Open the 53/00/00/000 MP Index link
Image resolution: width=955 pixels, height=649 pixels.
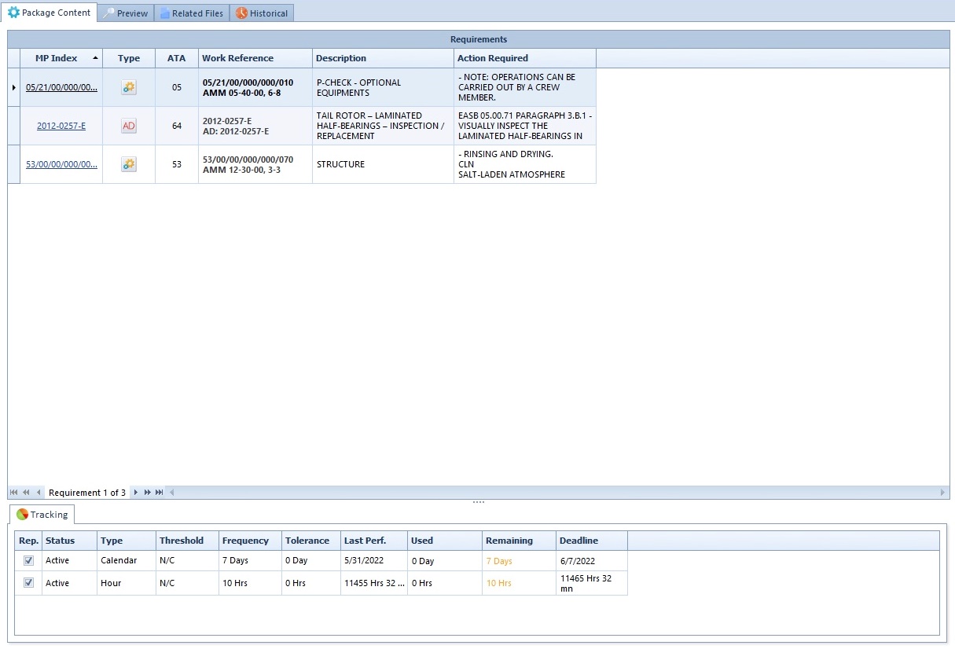pyautogui.click(x=61, y=164)
